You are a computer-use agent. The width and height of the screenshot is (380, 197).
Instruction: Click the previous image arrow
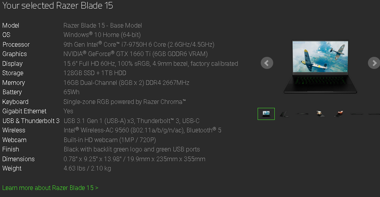click(x=267, y=63)
